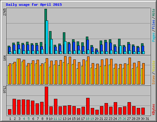
Task: Click the cyan pages bar for day 9
Action: 47,37
